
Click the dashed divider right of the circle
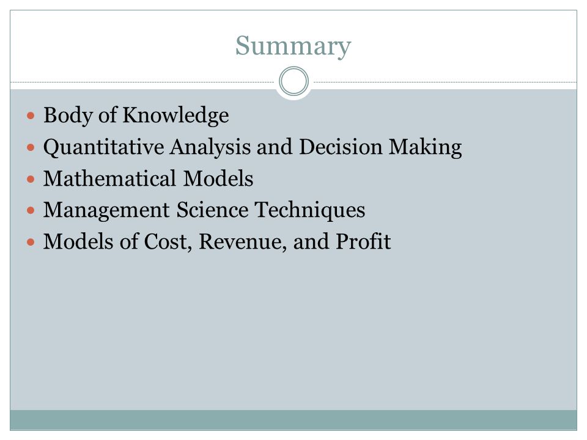(445, 82)
